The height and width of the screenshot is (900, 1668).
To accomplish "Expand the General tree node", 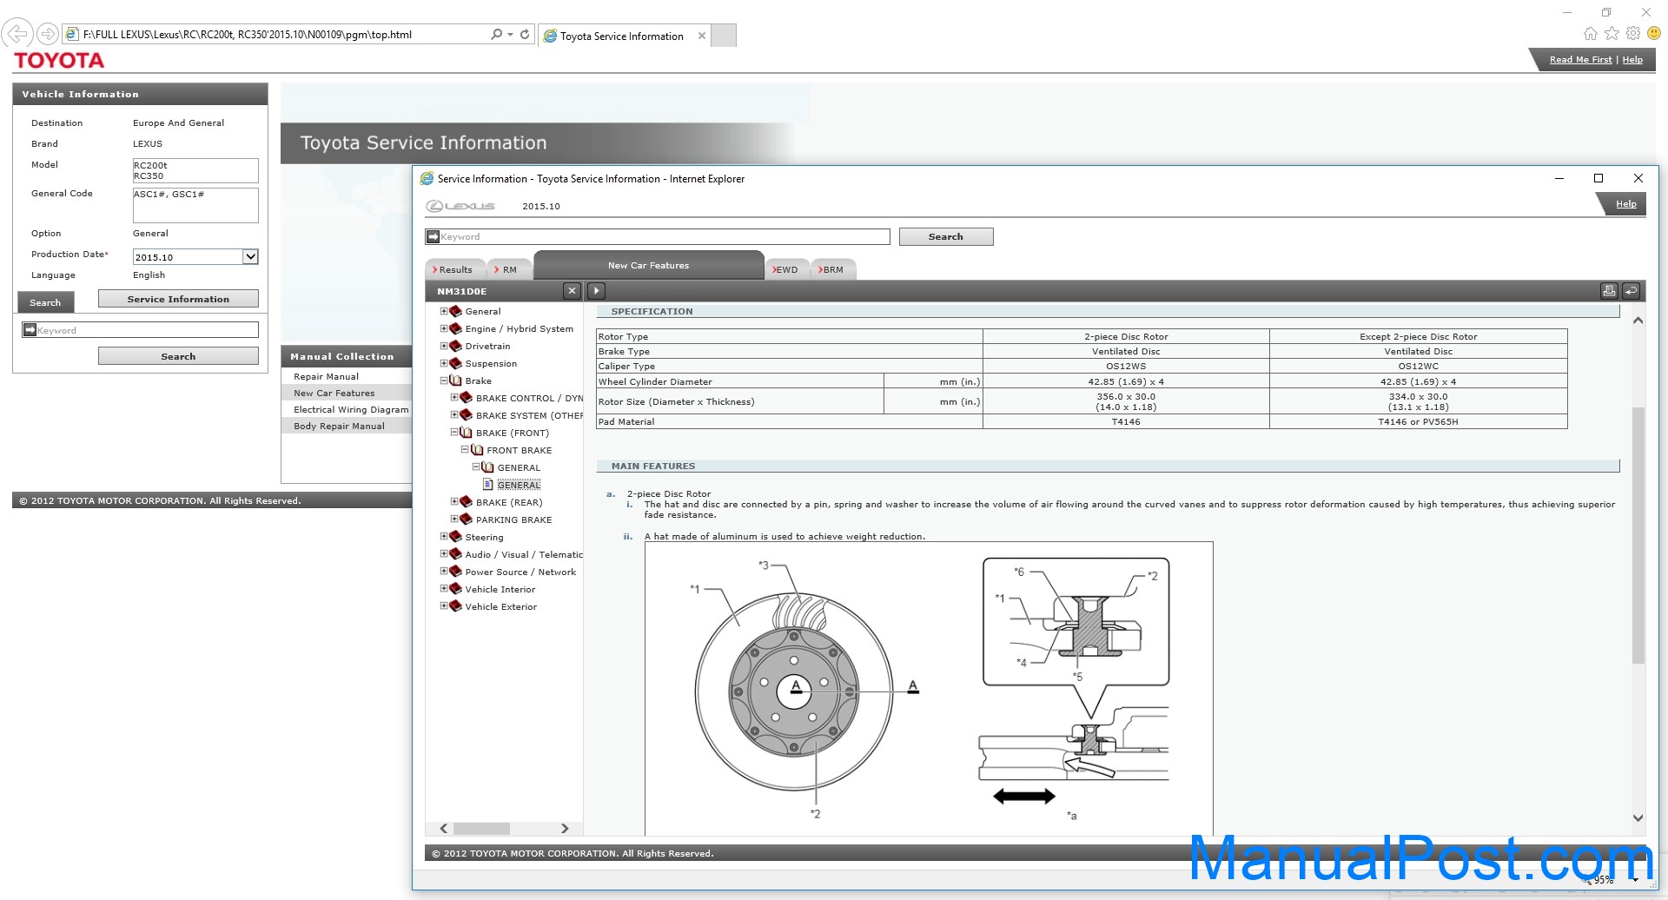I will tap(444, 311).
